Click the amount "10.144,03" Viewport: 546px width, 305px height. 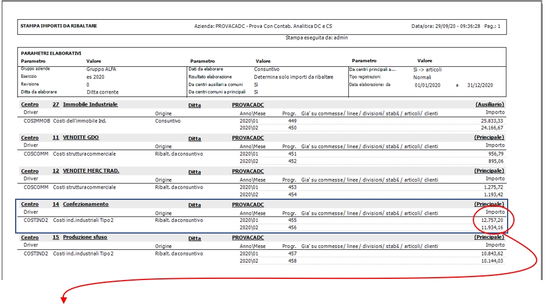point(492,261)
